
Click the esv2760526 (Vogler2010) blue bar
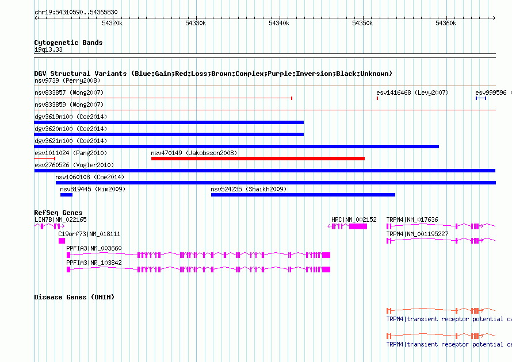265,171
